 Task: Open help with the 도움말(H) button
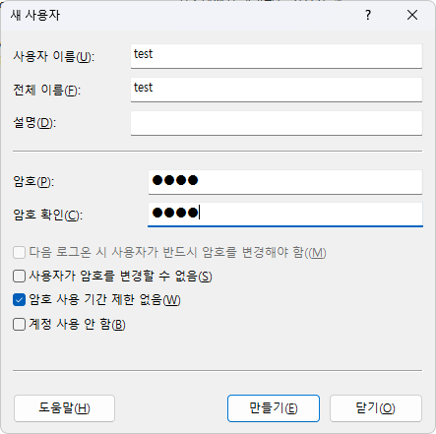click(x=64, y=408)
